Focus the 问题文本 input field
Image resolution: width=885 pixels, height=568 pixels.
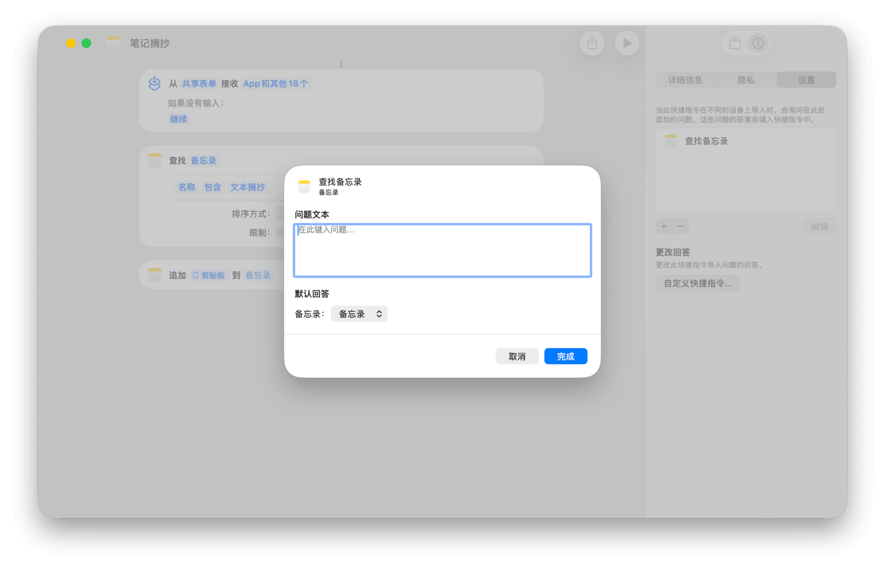tap(442, 251)
